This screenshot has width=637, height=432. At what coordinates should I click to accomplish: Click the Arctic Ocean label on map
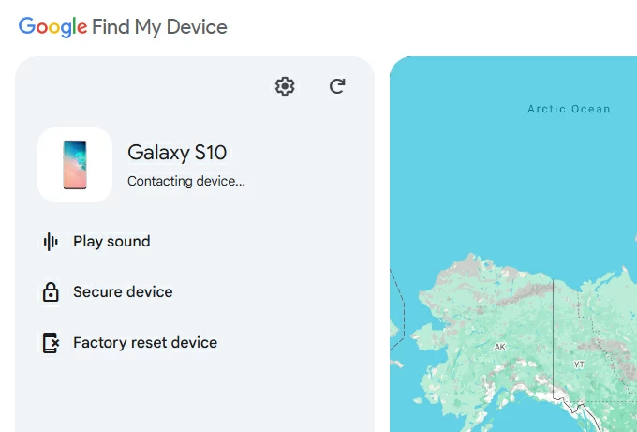[x=569, y=109]
